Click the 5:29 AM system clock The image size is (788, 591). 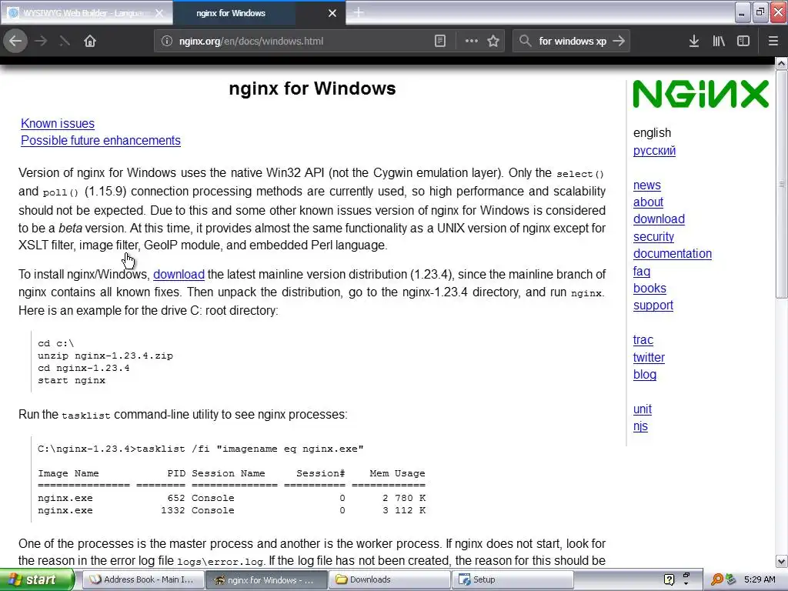tap(760, 580)
